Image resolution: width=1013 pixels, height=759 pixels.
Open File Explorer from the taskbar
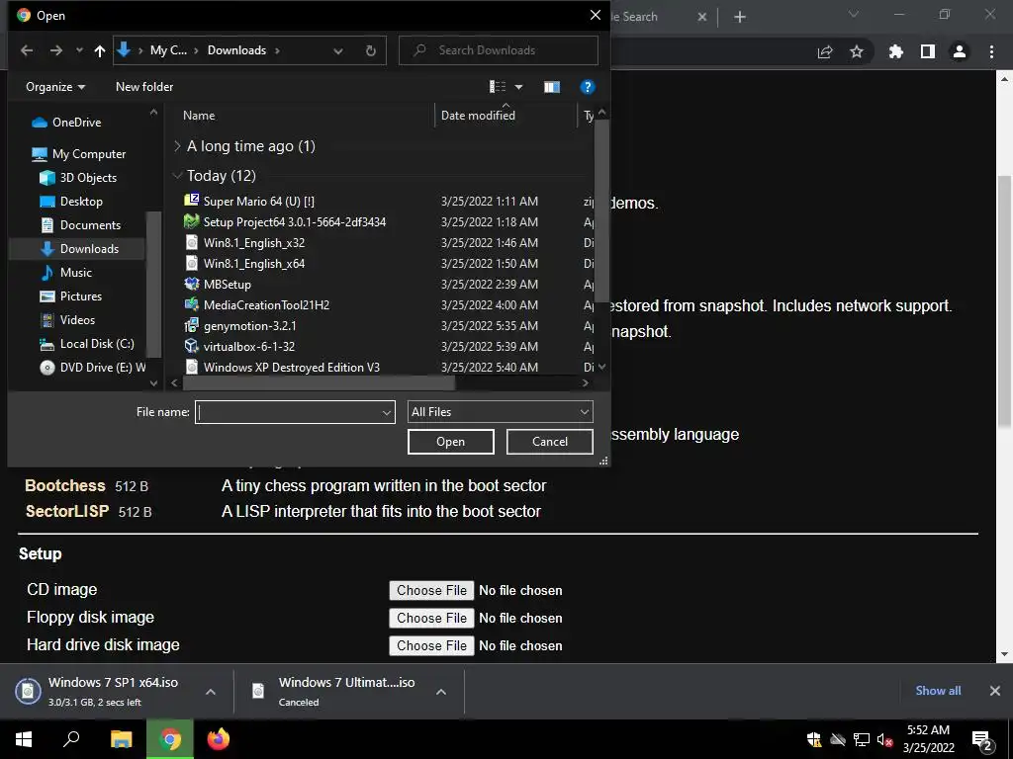121,739
